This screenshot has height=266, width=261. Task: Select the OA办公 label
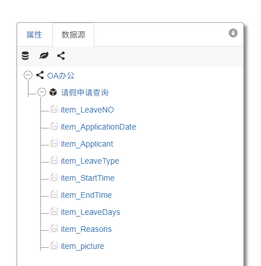point(61,76)
